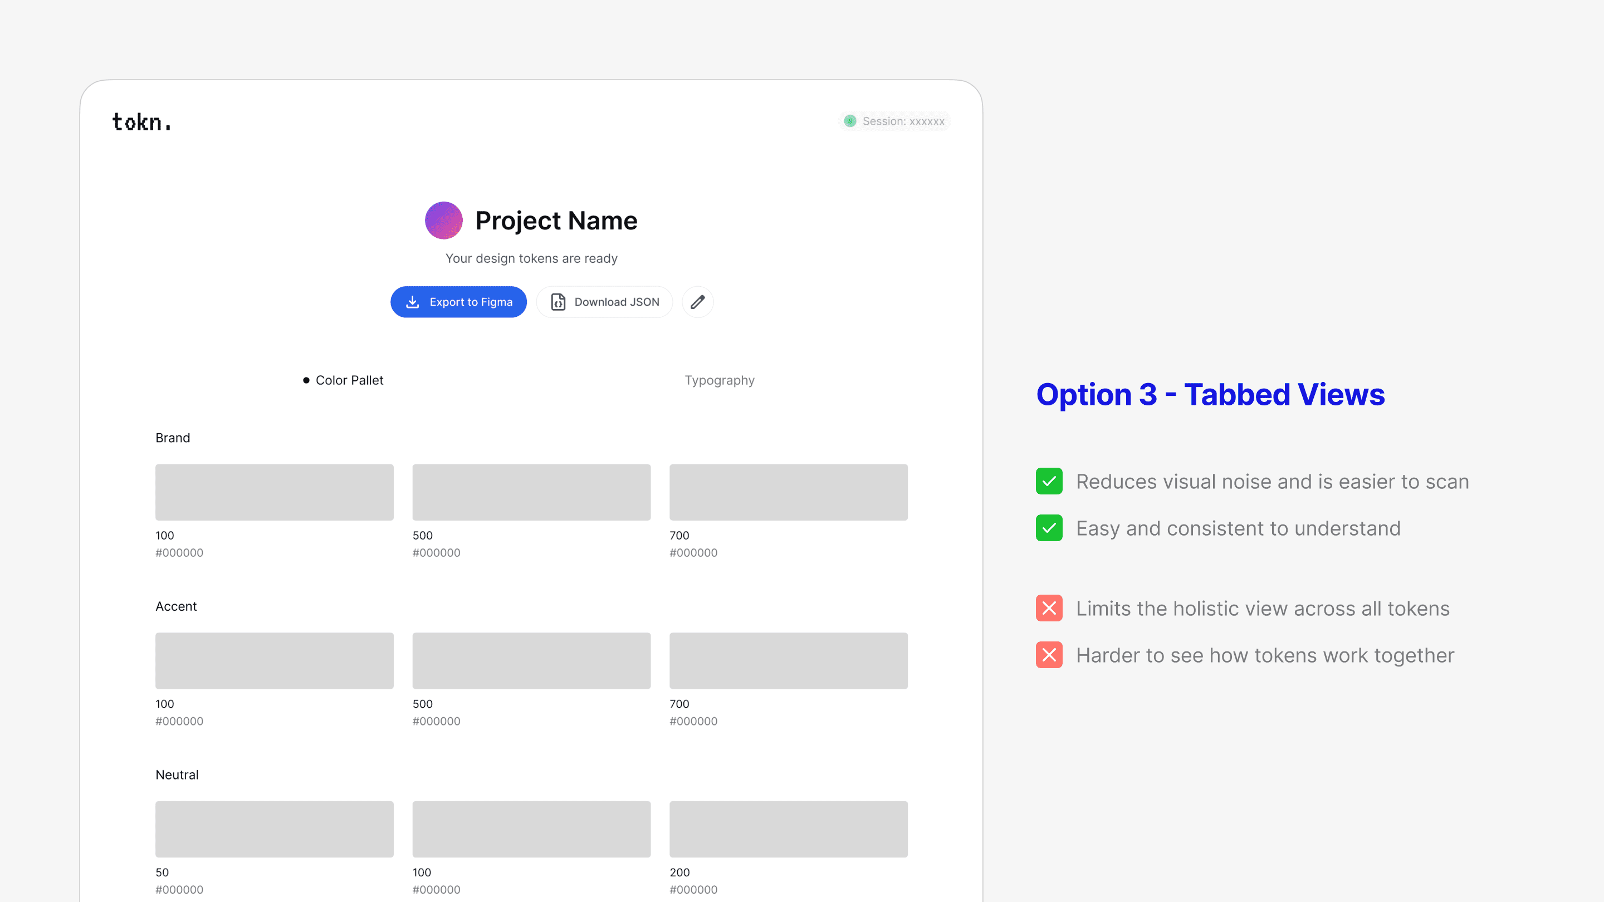Screen dimensions: 1604x902
Task: Click red X beside 'Harder to see how tokens'
Action: 1049,655
